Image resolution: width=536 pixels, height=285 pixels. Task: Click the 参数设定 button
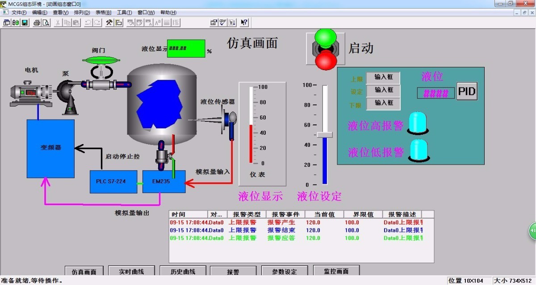285,271
